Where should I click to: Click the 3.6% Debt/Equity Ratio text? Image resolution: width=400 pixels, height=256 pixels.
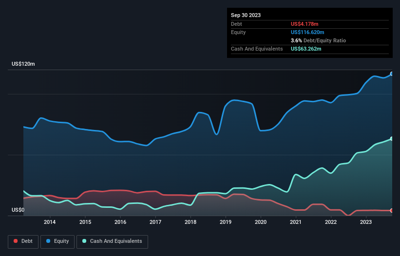[318, 40]
